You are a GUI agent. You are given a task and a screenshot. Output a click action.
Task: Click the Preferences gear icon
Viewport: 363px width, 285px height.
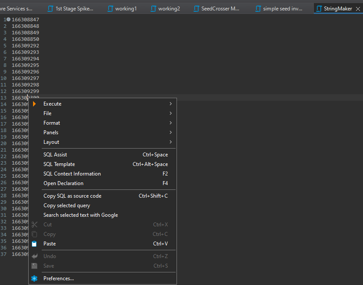(34, 278)
